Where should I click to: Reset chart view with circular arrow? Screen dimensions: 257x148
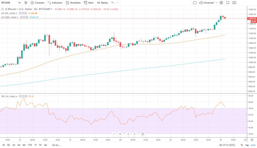[x=142, y=134]
